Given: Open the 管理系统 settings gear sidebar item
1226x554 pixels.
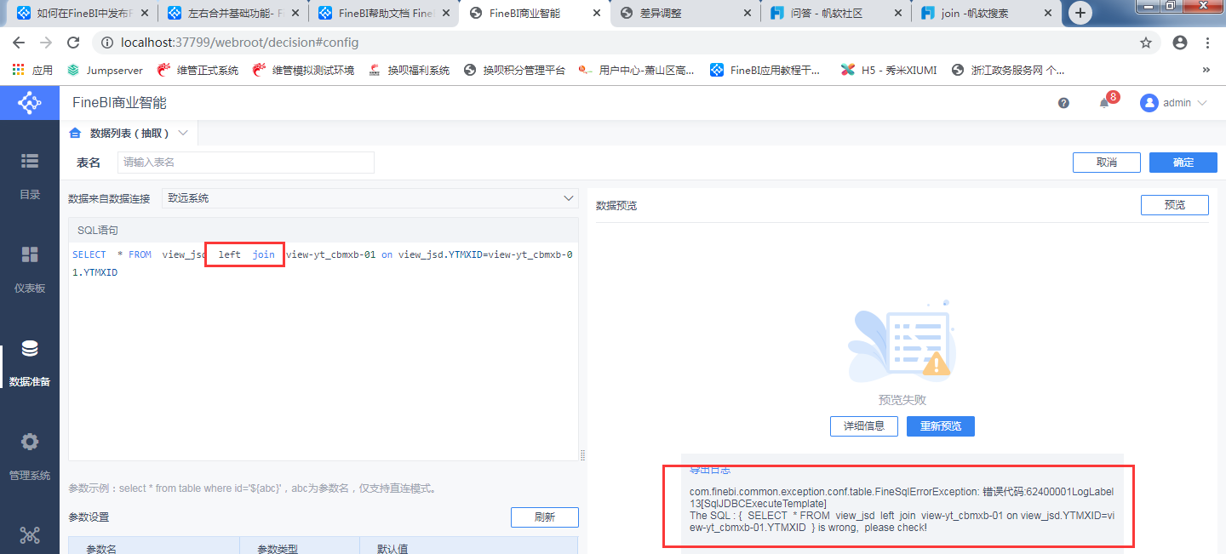Looking at the screenshot, I should 30,457.
